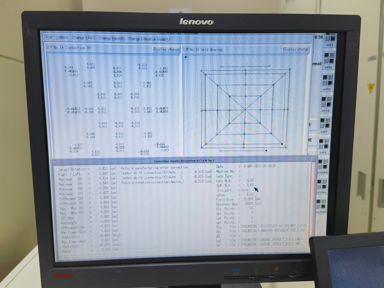The image size is (384, 288).
Task: Open the WASHER desktop icon
Action: (322, 166)
